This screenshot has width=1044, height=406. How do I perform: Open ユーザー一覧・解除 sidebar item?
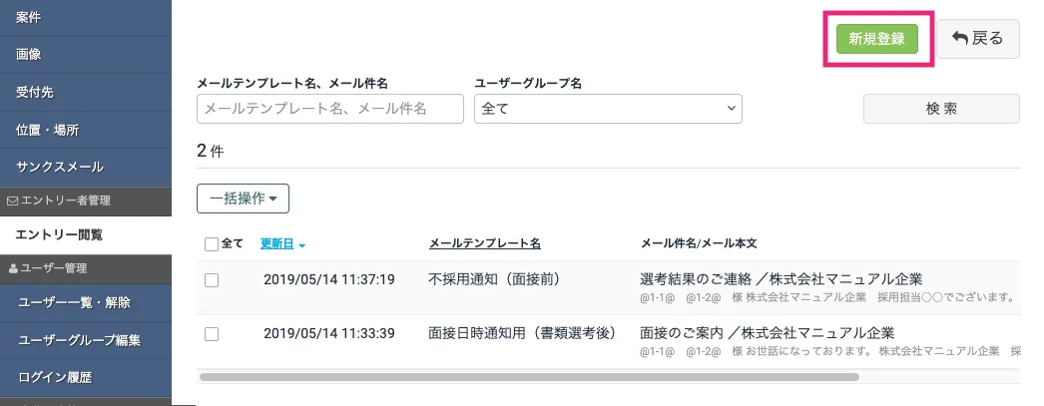(x=74, y=302)
